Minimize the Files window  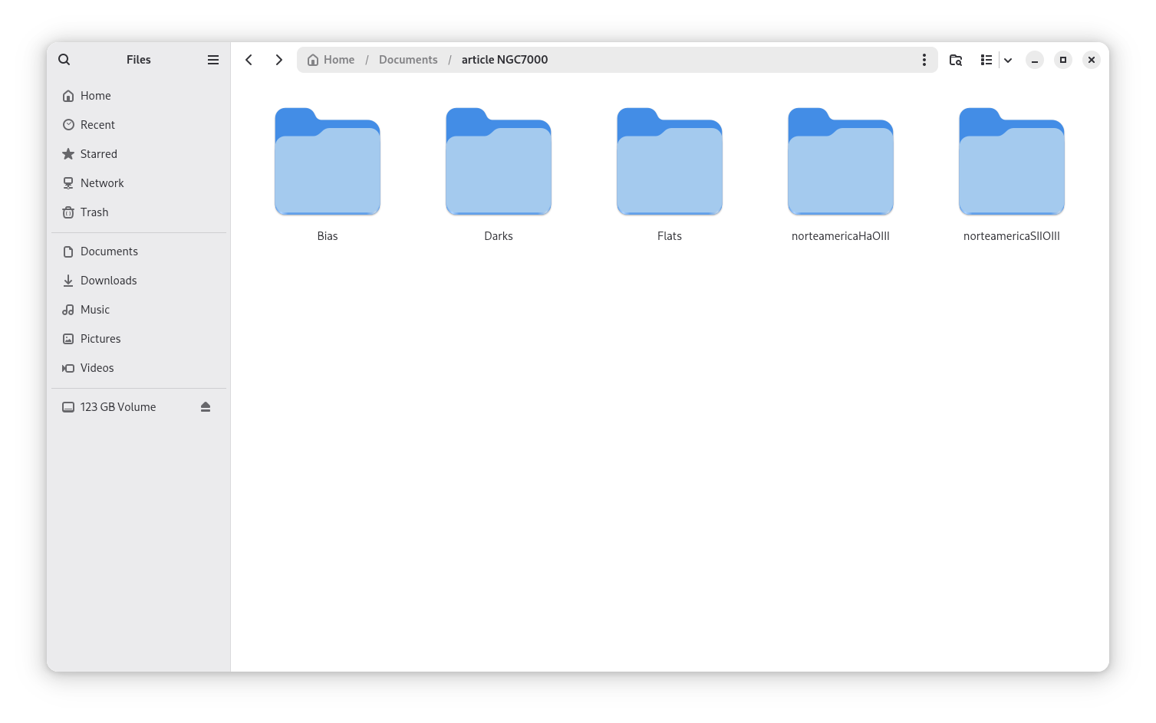click(1035, 60)
